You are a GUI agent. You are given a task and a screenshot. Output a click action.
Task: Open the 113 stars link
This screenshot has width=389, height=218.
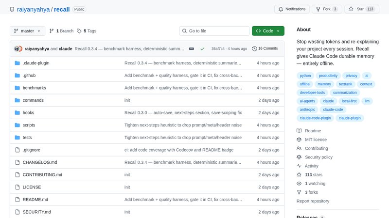[x=314, y=175]
